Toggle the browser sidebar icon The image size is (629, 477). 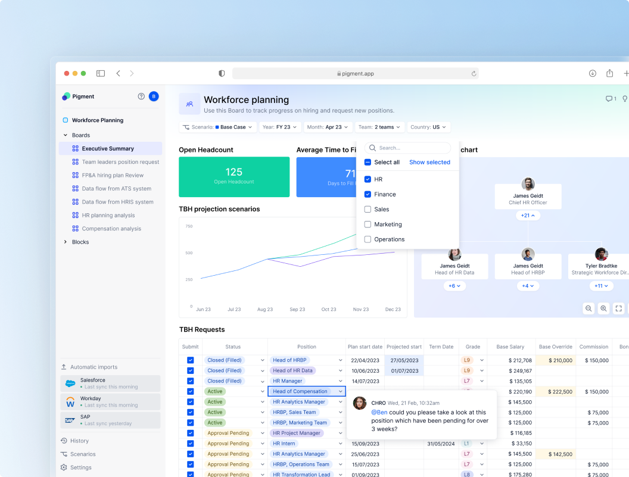tap(101, 73)
